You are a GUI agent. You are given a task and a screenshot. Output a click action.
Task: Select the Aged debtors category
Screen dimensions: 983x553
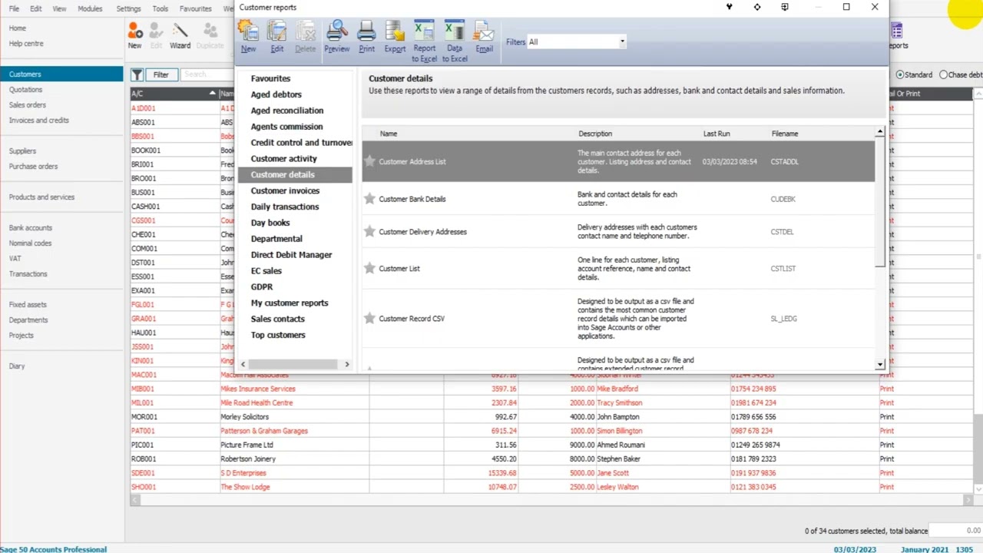click(276, 94)
